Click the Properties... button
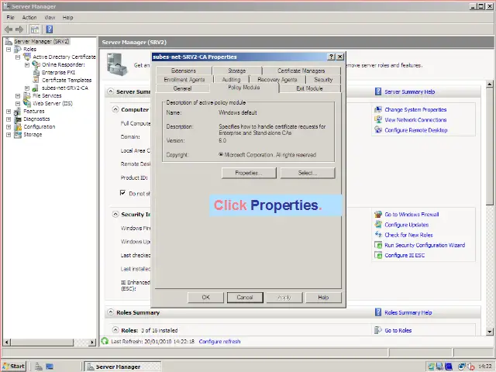This screenshot has width=496, height=372. (249, 173)
